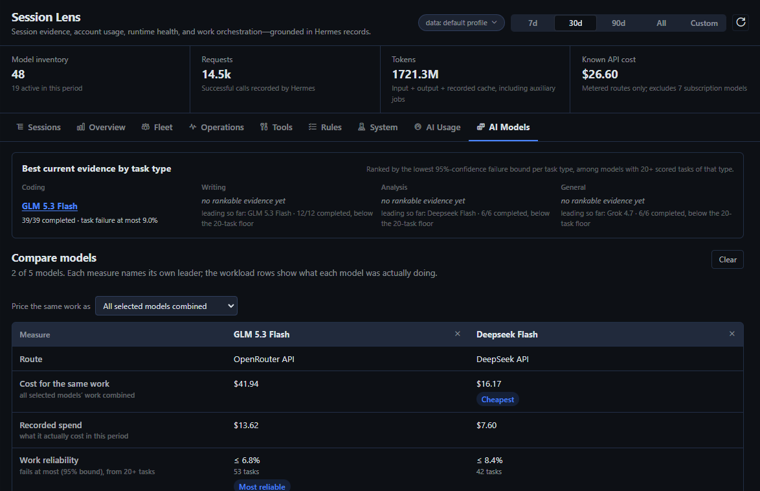Click the AI Usage tab icon
Image resolution: width=760 pixels, height=491 pixels.
pyautogui.click(x=418, y=127)
